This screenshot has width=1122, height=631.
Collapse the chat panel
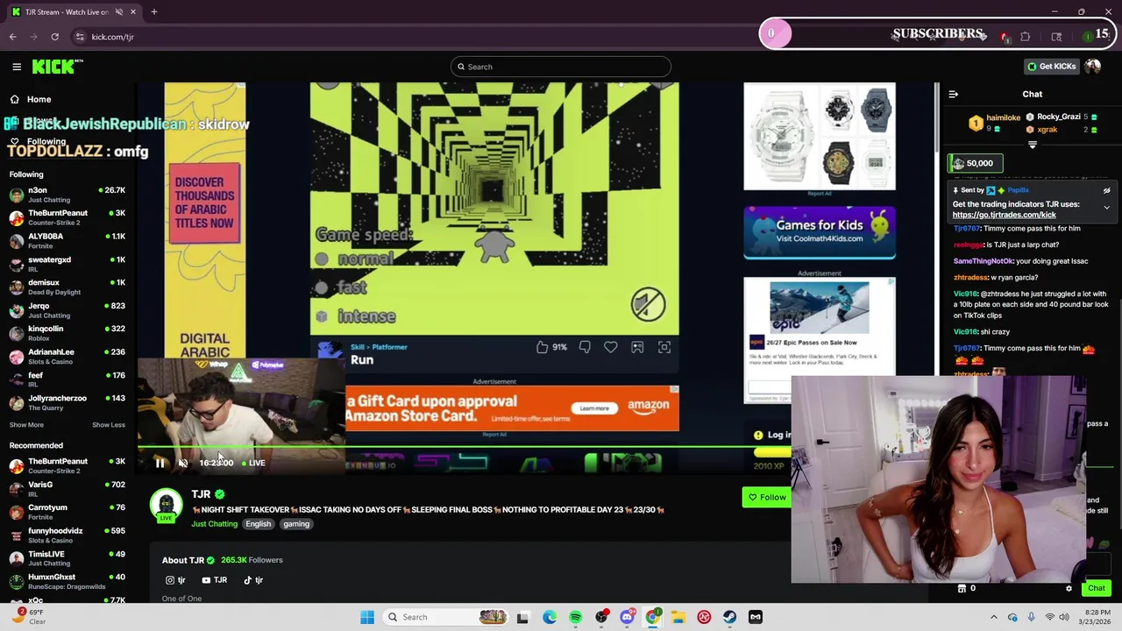pos(954,94)
